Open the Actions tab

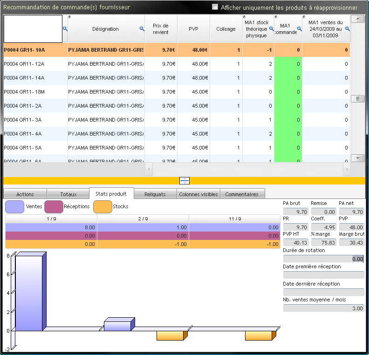click(25, 194)
